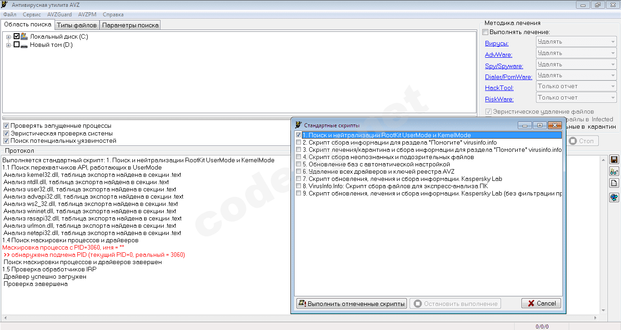
Task: Uncheck script 1 RootKit search checkbox
Action: click(299, 135)
